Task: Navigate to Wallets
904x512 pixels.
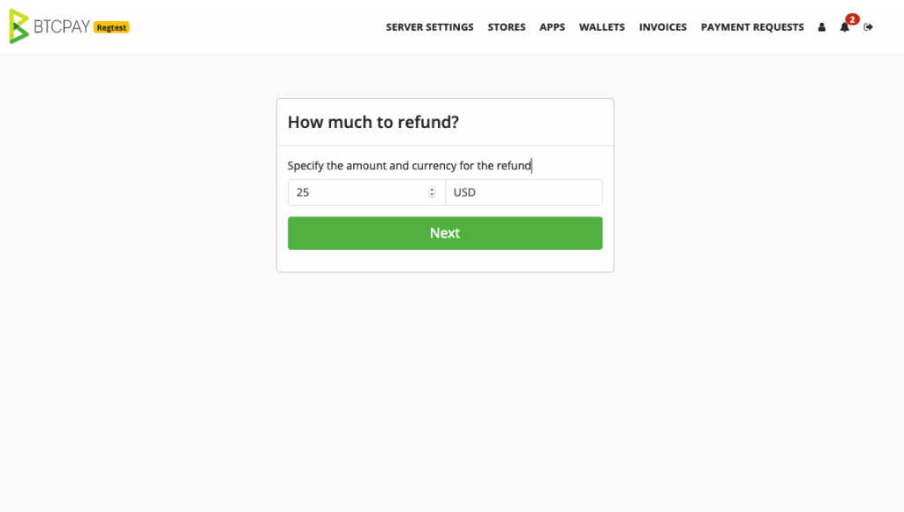Action: (x=601, y=27)
